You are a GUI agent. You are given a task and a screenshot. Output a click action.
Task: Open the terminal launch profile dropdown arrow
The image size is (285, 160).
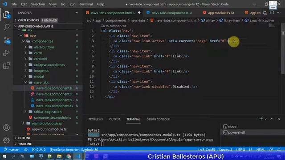tap(266, 119)
